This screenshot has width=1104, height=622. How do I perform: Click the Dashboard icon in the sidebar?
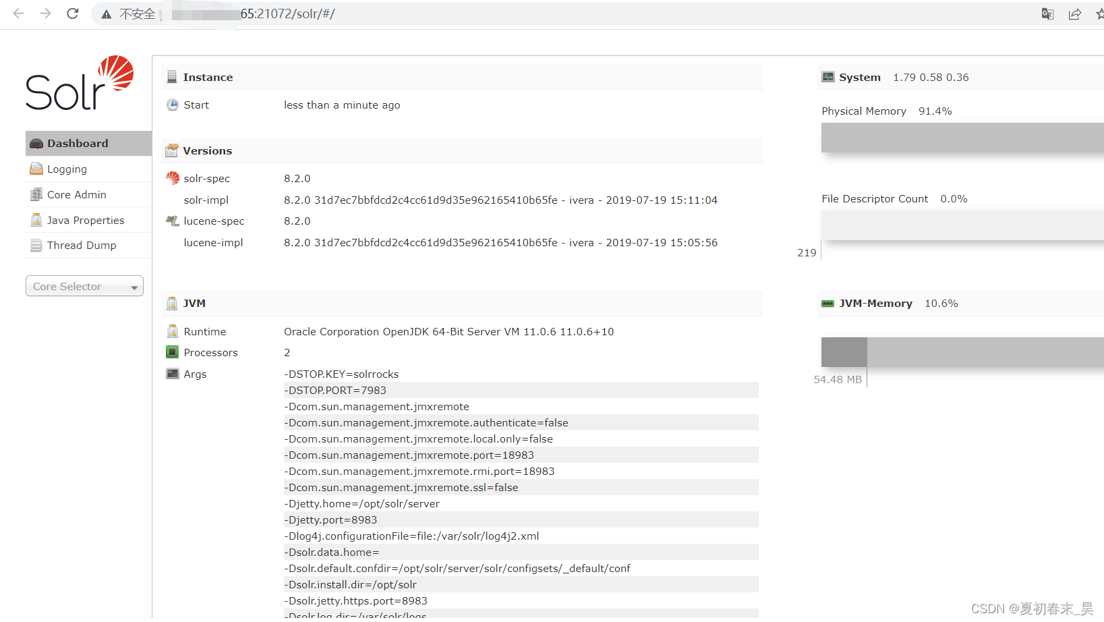point(36,144)
